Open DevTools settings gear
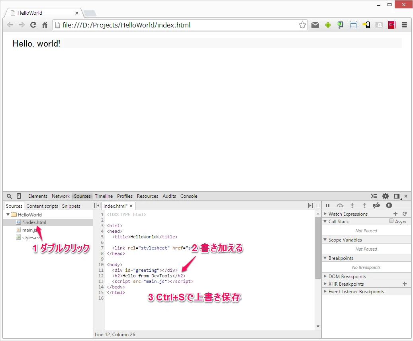Screen dimensions: 413x341 click(385, 196)
